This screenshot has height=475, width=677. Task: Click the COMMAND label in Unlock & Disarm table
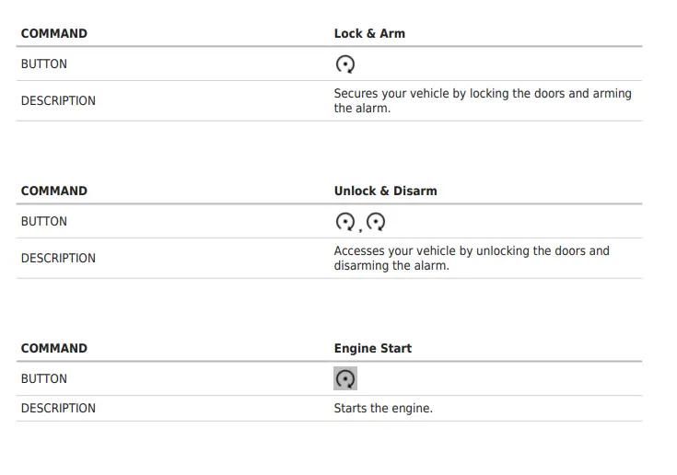54,191
